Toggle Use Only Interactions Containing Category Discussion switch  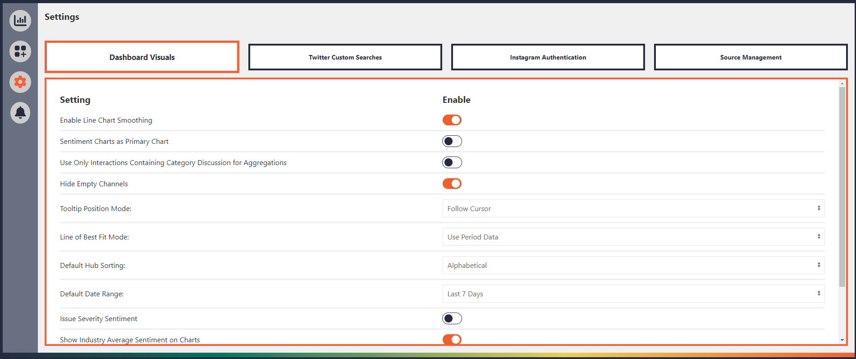452,162
